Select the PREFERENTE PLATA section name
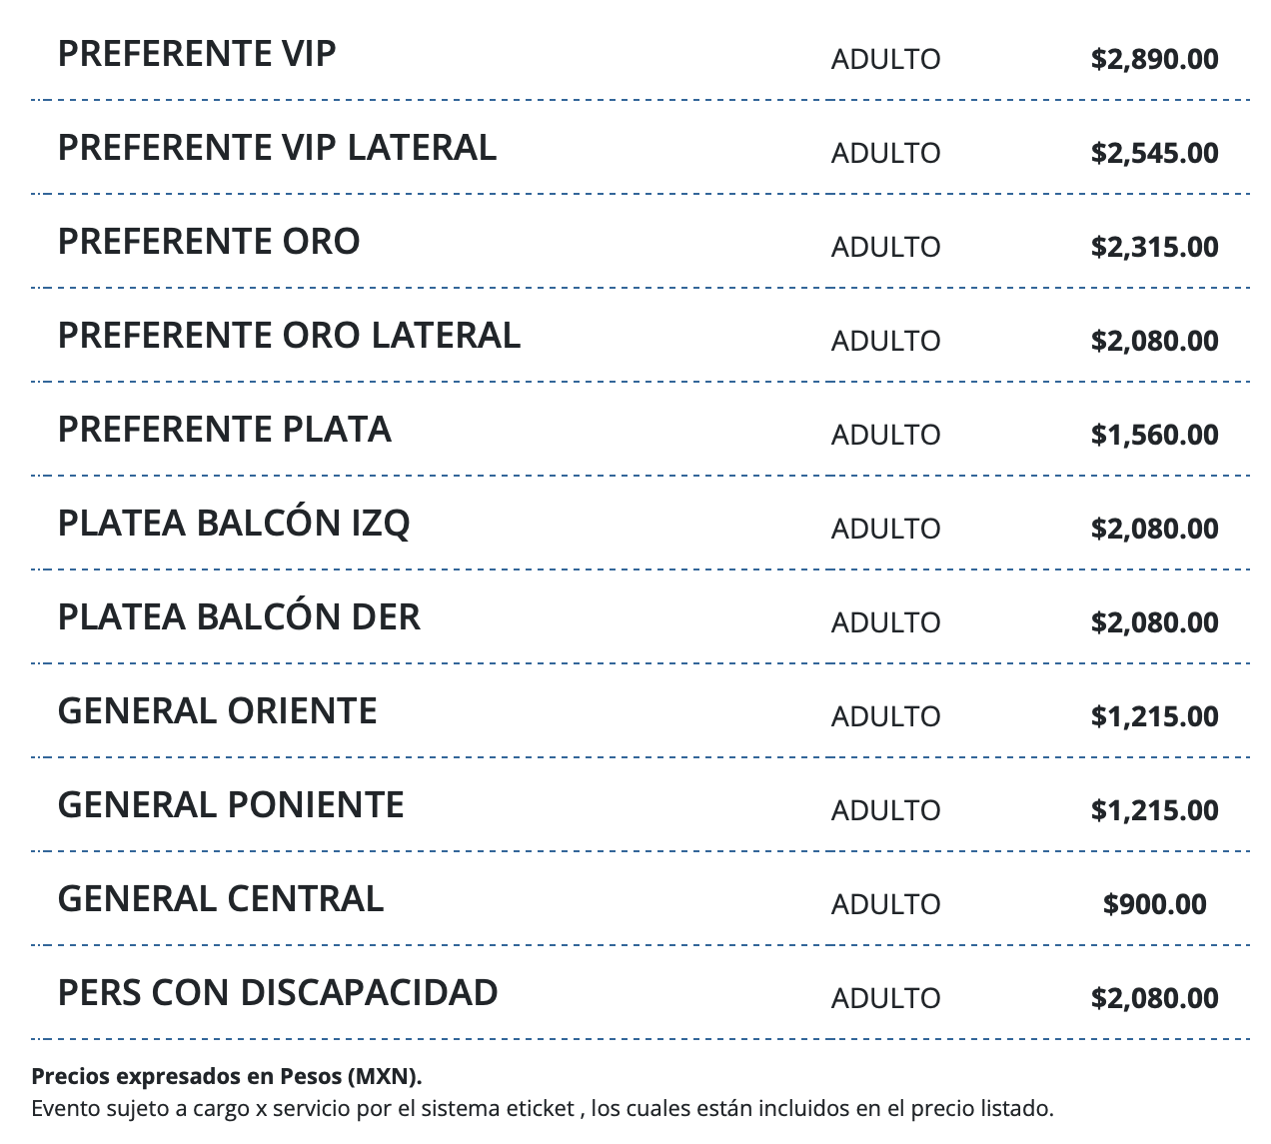This screenshot has width=1271, height=1144. 224,430
